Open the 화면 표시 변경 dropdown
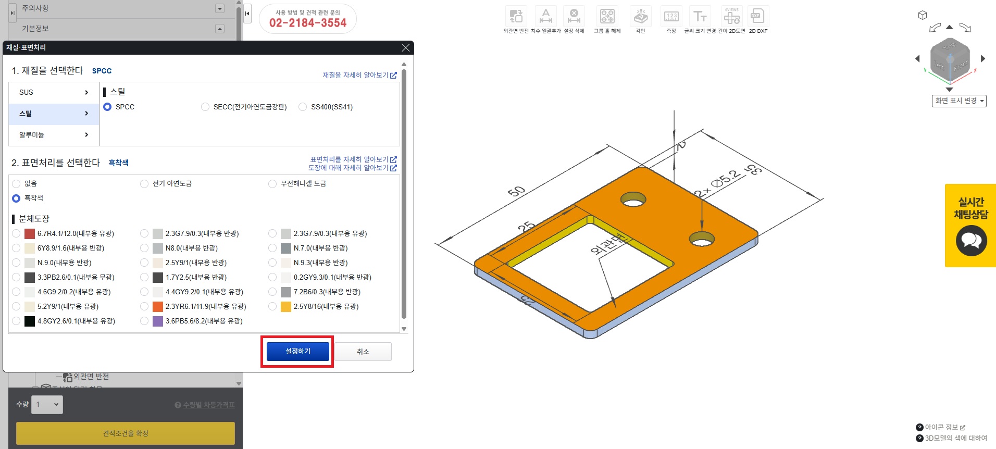The height and width of the screenshot is (449, 996). 959,101
